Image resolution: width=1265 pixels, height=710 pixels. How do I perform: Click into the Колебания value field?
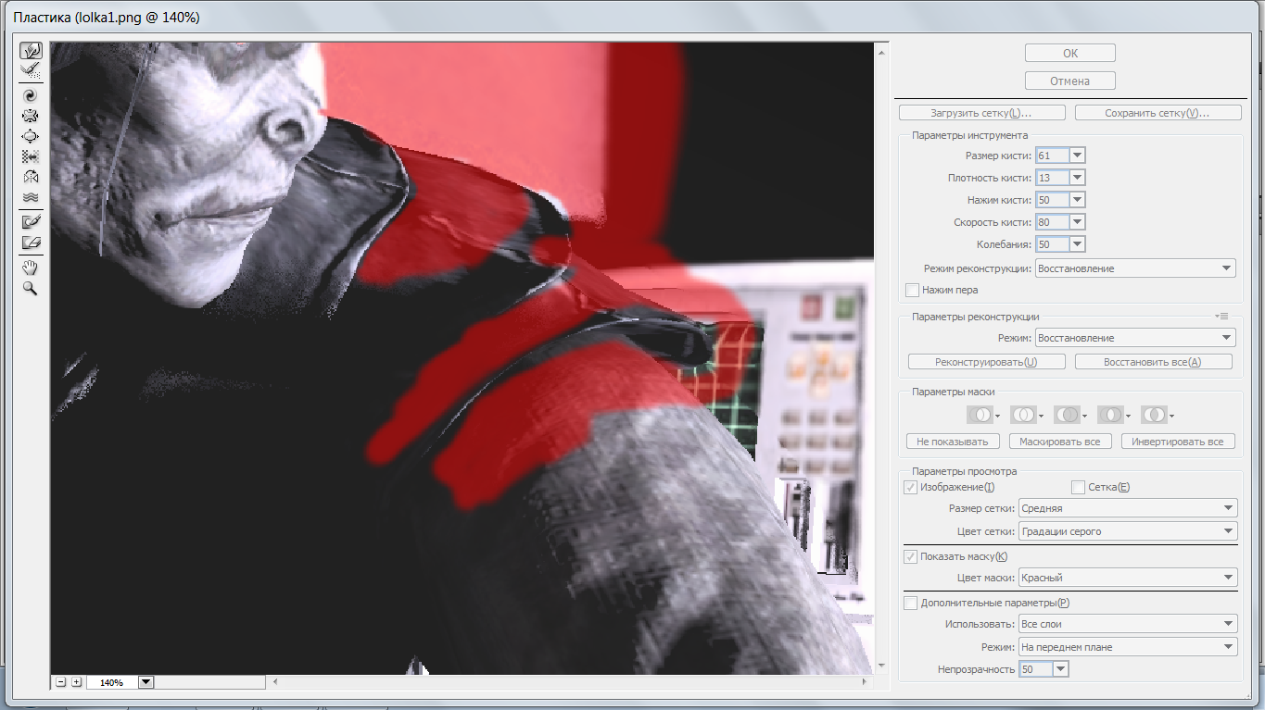1052,244
